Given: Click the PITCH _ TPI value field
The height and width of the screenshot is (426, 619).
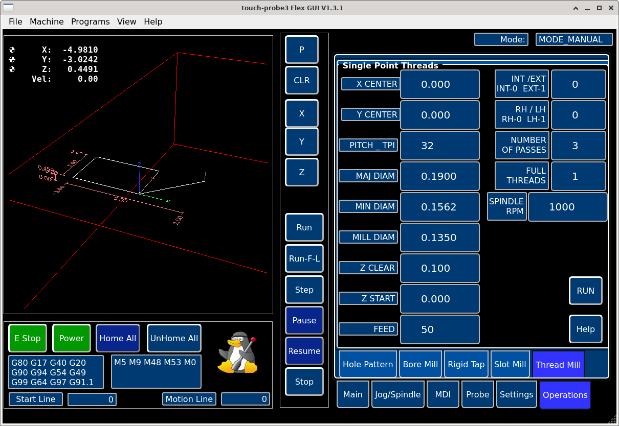Looking at the screenshot, I should pyautogui.click(x=439, y=146).
